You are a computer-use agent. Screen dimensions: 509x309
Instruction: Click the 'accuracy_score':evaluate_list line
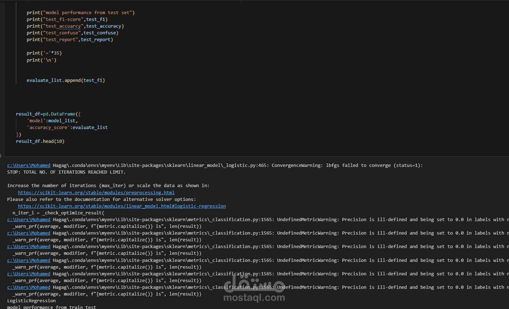coord(67,127)
